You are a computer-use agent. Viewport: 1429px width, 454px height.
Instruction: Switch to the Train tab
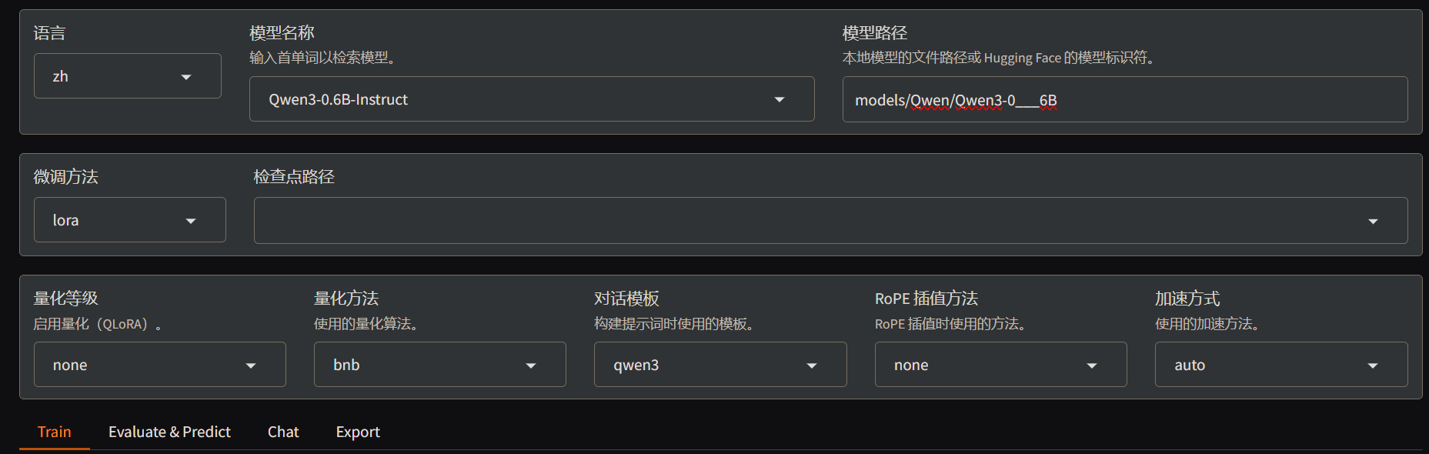coord(55,432)
